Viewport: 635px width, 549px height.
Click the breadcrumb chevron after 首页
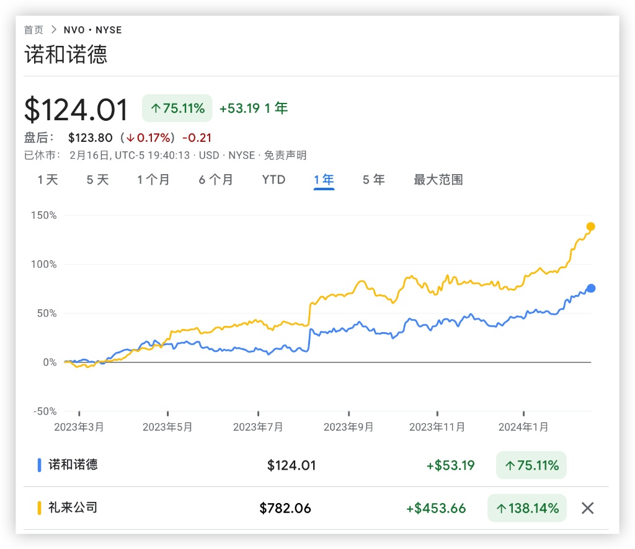click(x=53, y=30)
